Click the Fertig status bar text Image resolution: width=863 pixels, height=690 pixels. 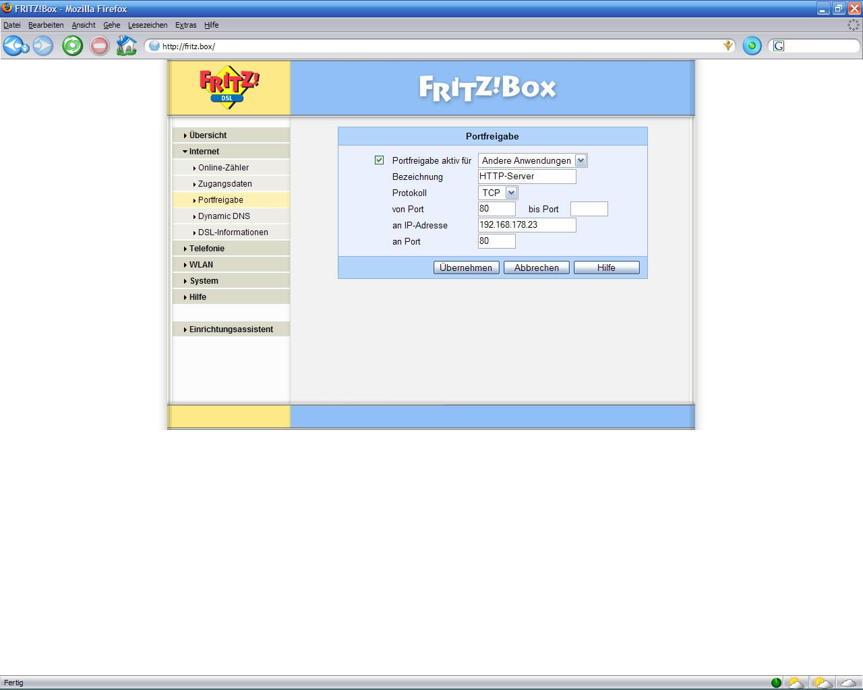pyautogui.click(x=13, y=683)
